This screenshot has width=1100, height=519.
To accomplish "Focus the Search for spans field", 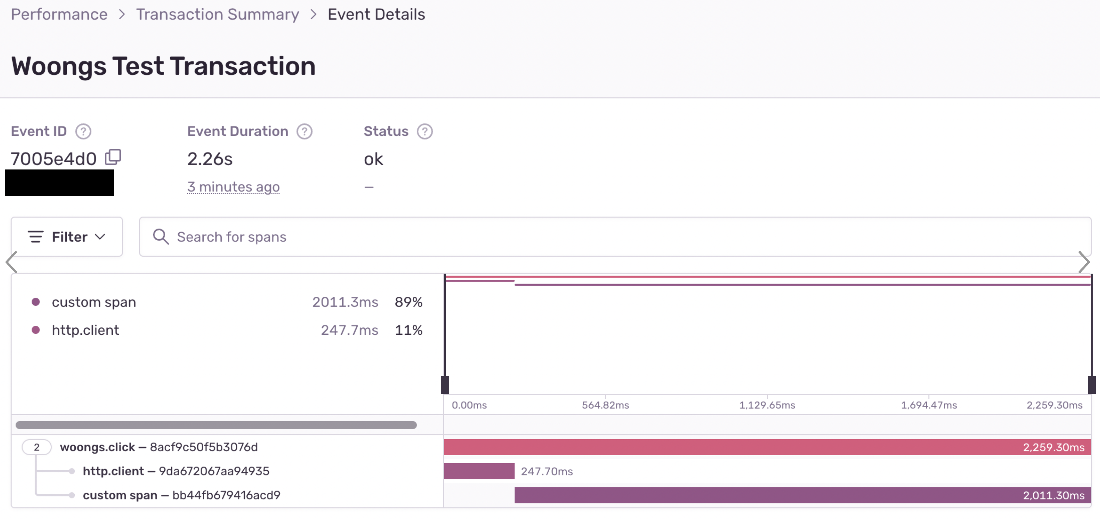I will click(x=615, y=237).
